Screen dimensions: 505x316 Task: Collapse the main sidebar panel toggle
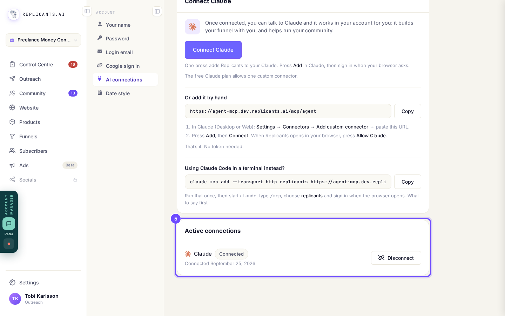click(x=87, y=11)
